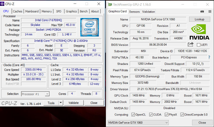Viewport: 214px width, 127px height.
Task: Click the CPU-Z title bar app icon
Action: 3,4
